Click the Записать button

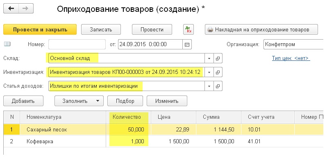pos(101,29)
